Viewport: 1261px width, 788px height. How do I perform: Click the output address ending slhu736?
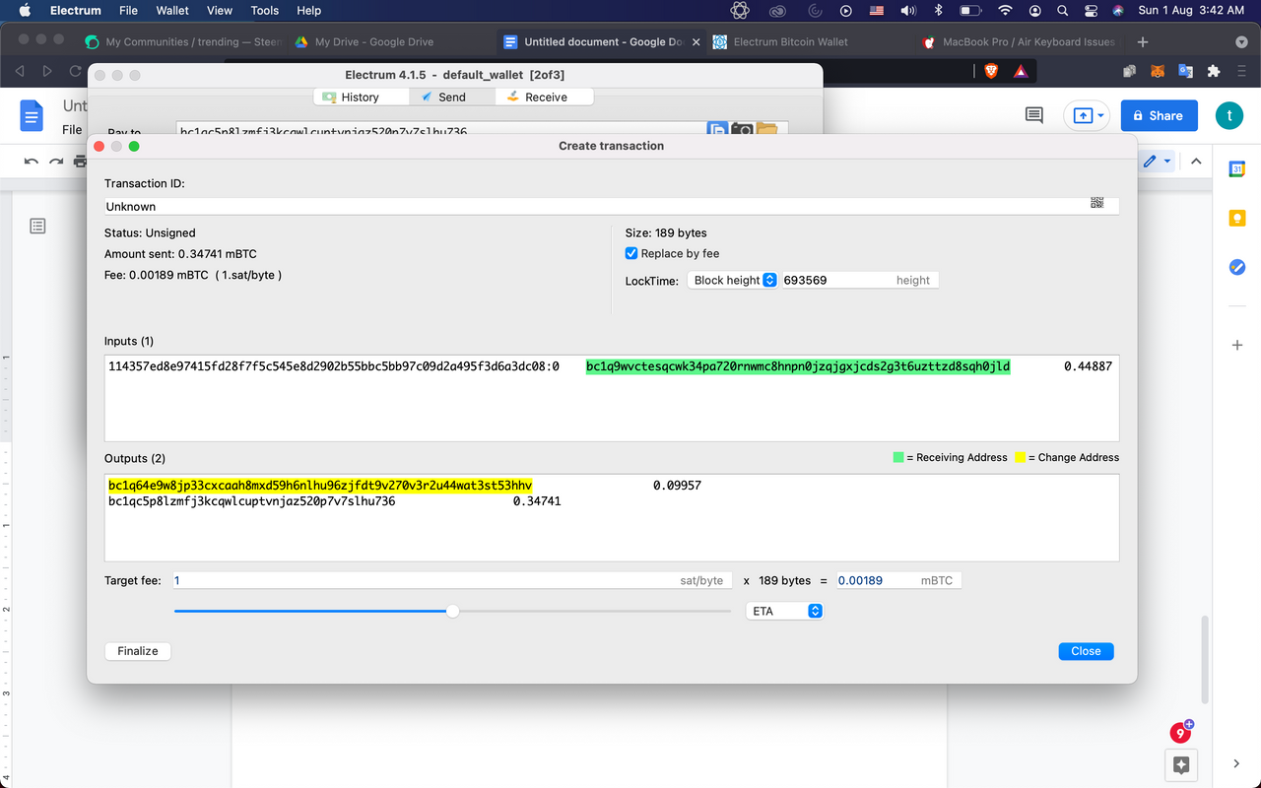tap(252, 501)
